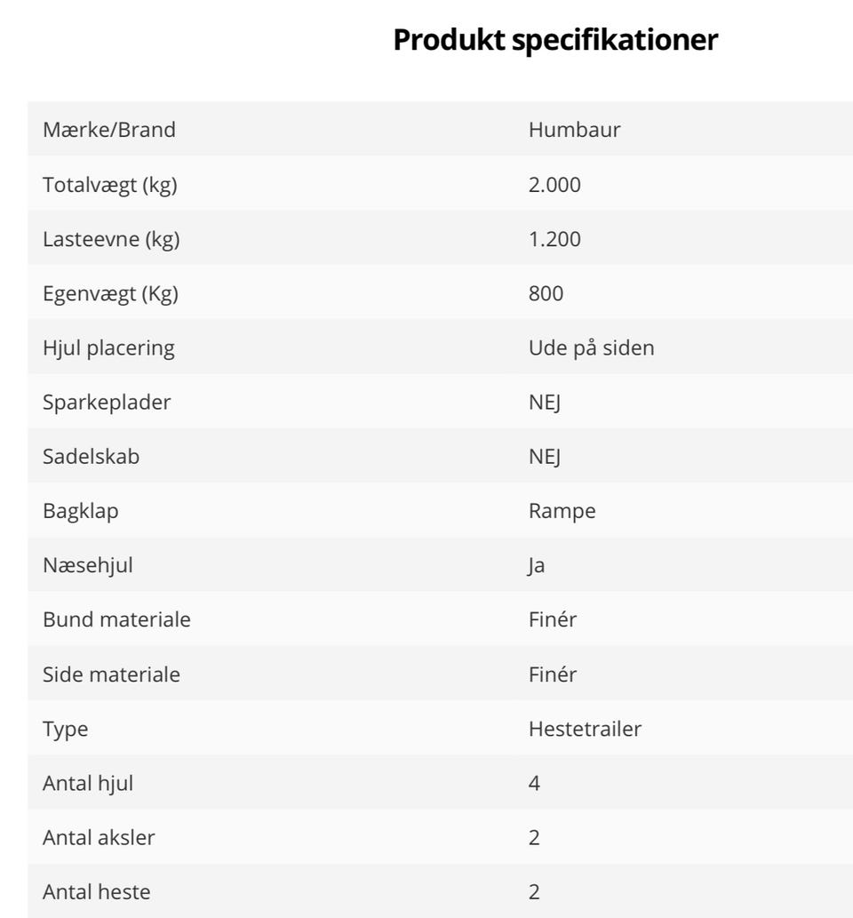The height and width of the screenshot is (918, 853).
Task: Click the NEJ value for Sadelskab
Action: [x=545, y=457]
